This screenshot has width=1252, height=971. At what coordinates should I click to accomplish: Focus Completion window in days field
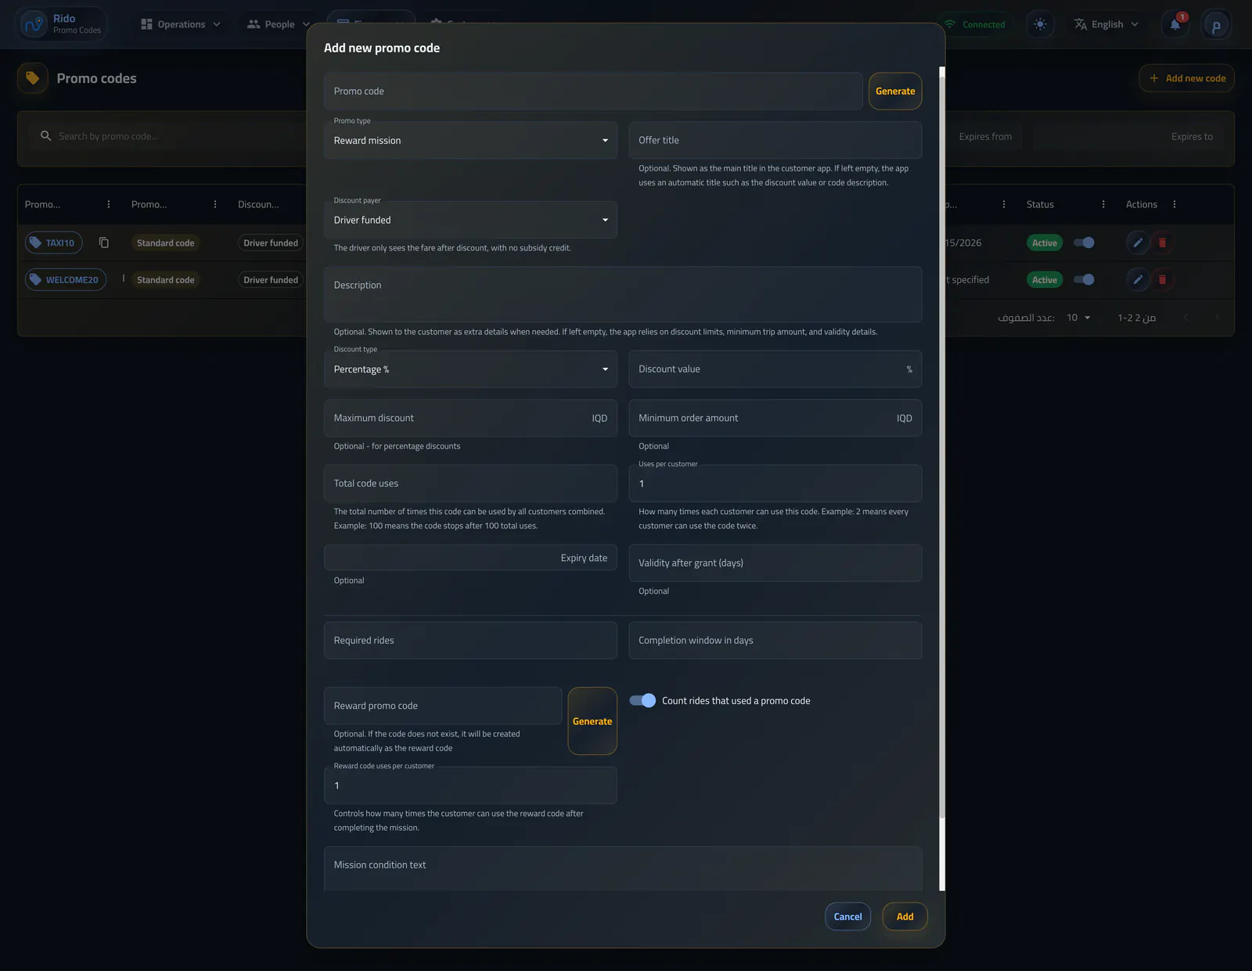(775, 640)
